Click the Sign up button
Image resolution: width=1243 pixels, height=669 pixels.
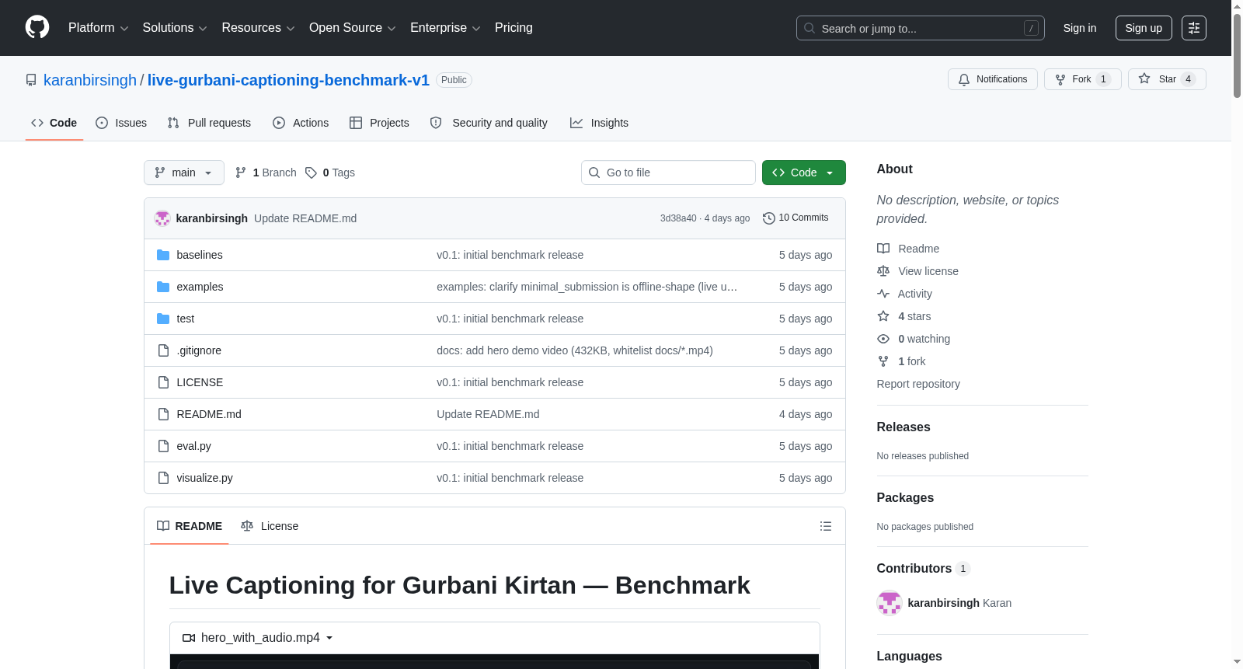pos(1144,28)
